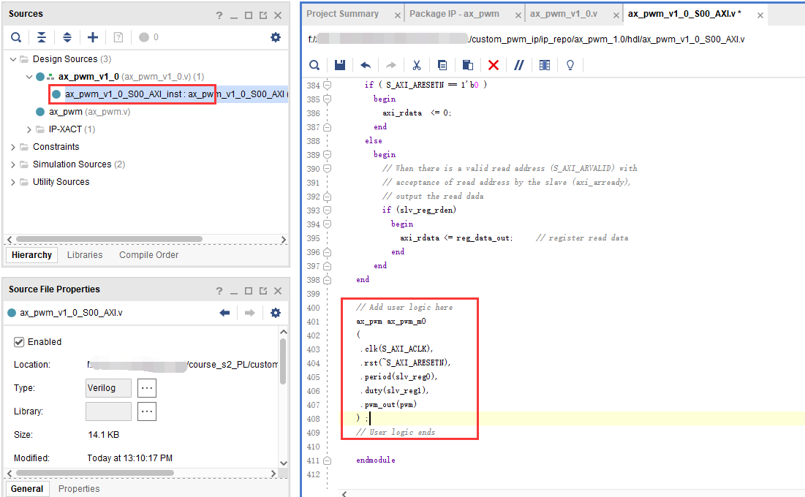Float the Sources panel
The height and width of the screenshot is (497, 805).
(263, 15)
